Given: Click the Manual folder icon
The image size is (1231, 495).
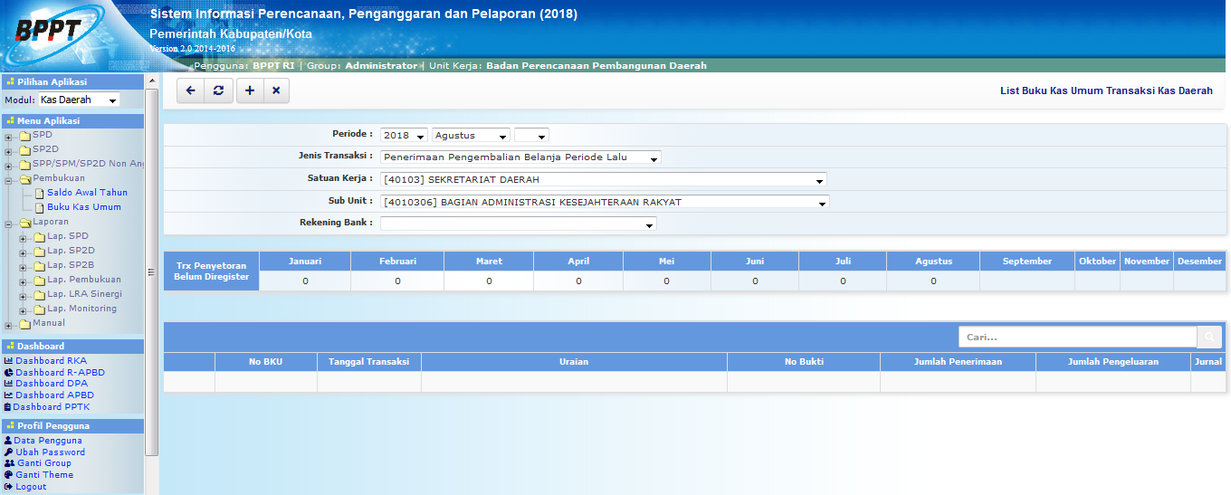Looking at the screenshot, I should tap(25, 323).
